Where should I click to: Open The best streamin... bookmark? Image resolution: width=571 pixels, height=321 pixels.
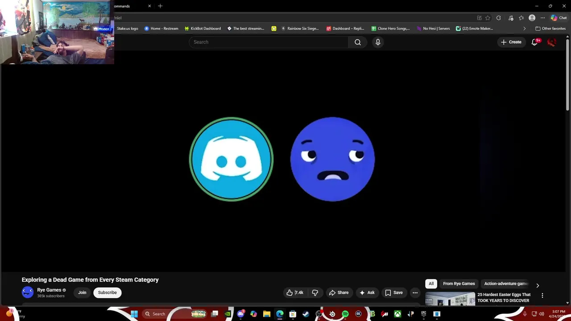tap(246, 29)
